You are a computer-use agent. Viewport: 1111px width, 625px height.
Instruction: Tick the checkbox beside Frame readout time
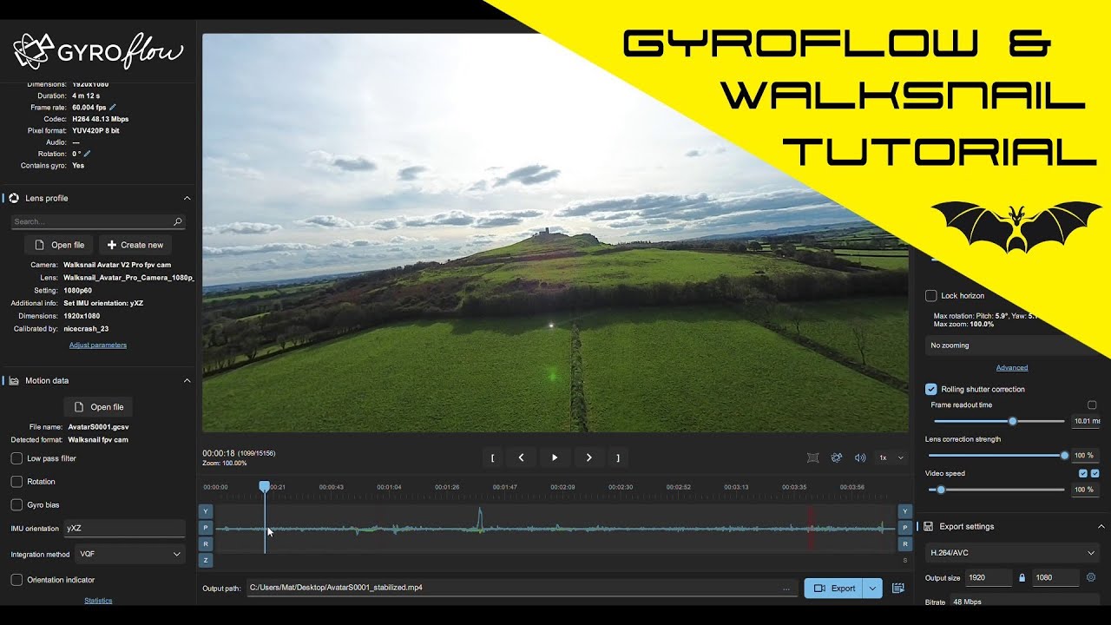click(1092, 405)
